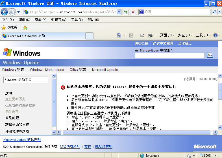Click the Refresh page icon
The image size is (222, 158).
tap(126, 12)
